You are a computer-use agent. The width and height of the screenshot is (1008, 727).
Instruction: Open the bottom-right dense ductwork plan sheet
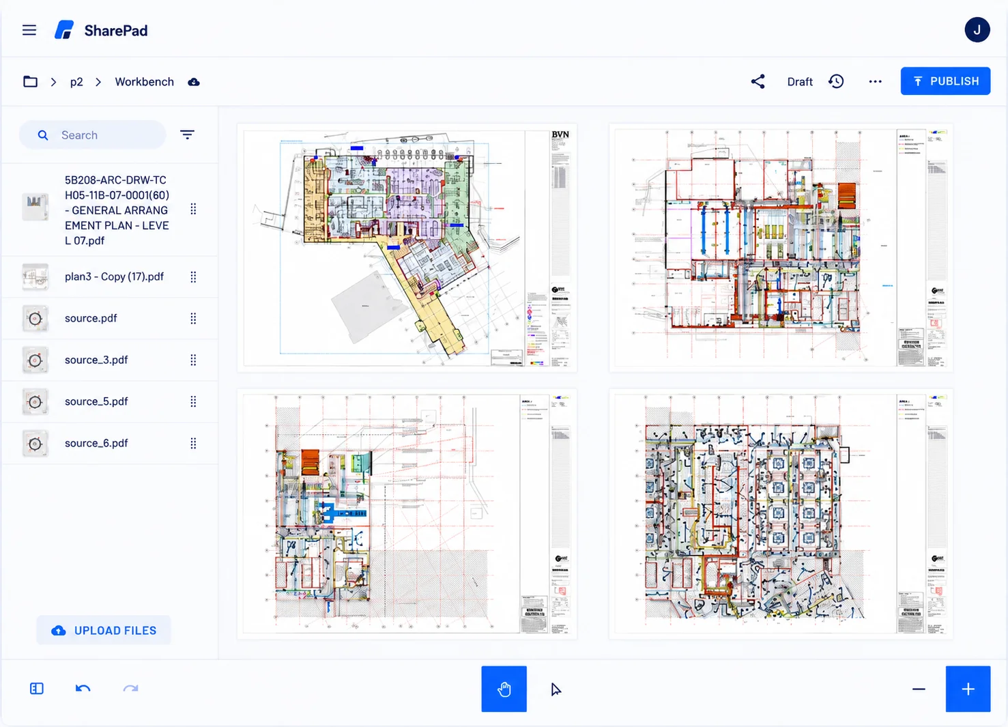[x=781, y=514]
